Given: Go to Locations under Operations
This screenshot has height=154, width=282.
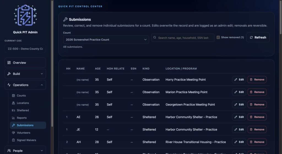Looking at the screenshot, I should point(28,103).
